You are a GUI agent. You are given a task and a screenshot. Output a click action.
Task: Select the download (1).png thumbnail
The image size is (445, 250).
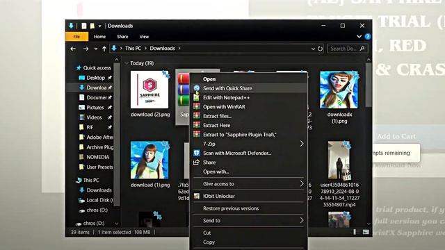click(149, 160)
